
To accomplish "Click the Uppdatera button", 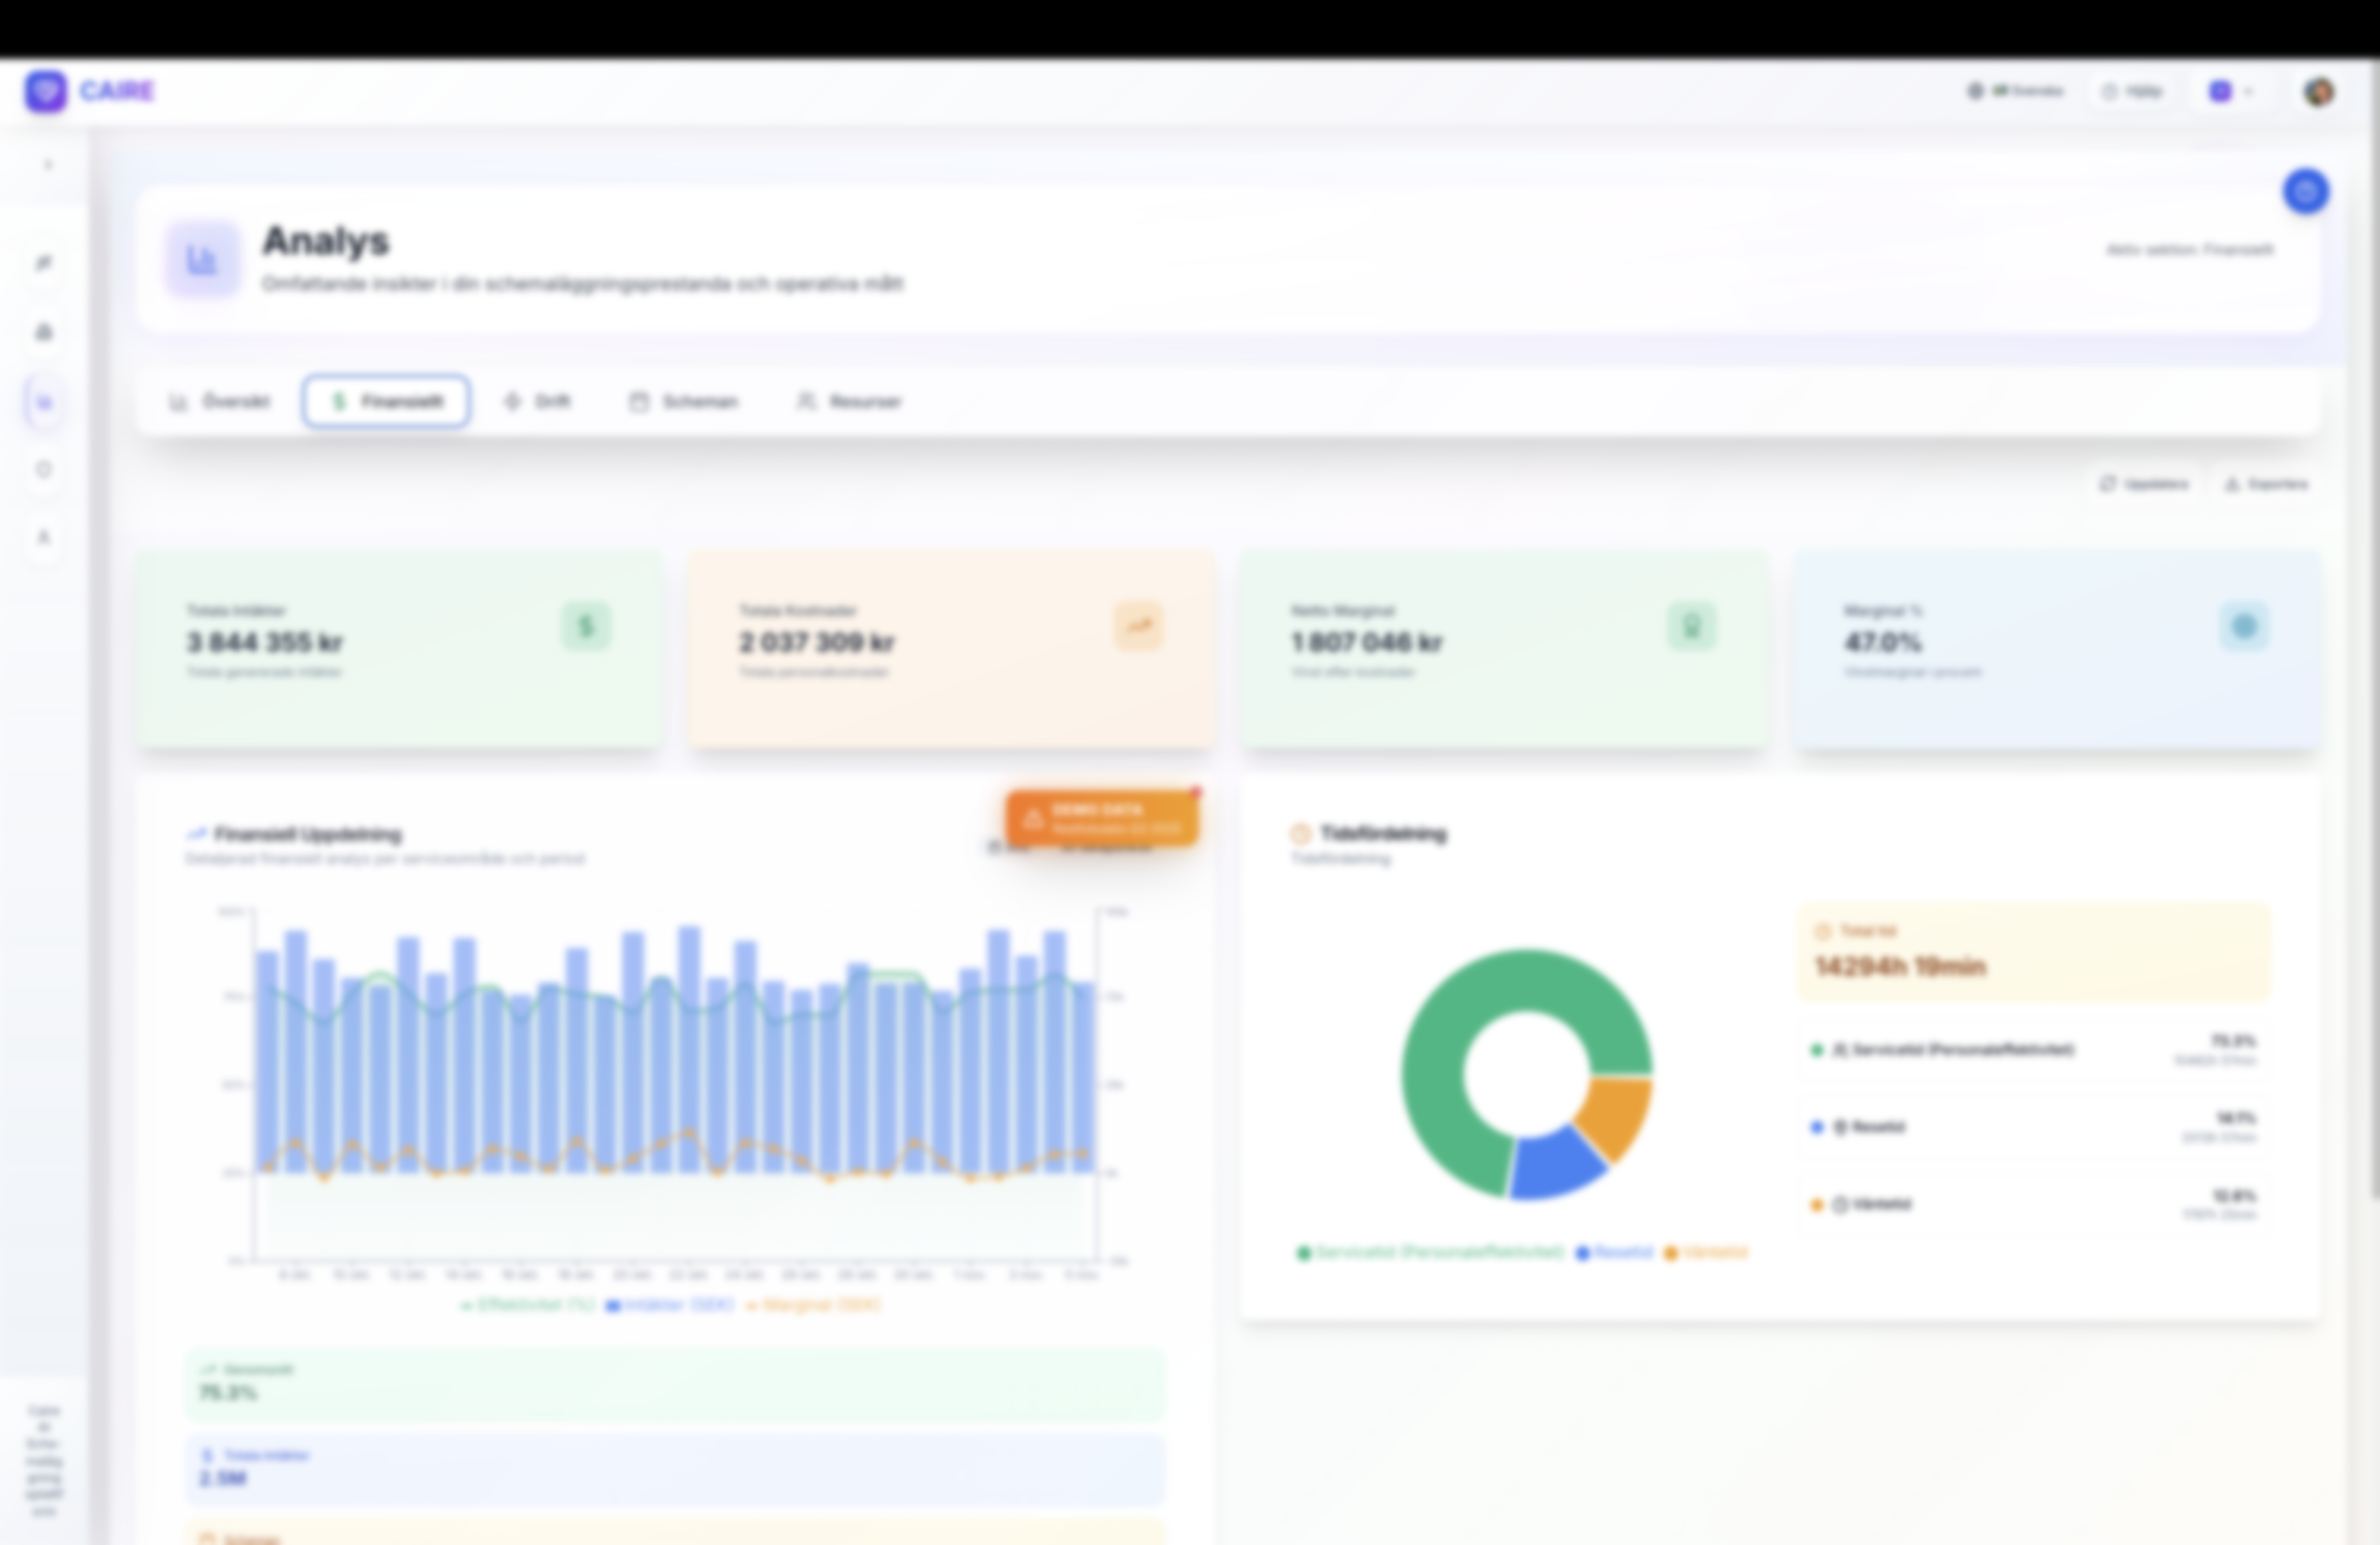I will click(2143, 484).
